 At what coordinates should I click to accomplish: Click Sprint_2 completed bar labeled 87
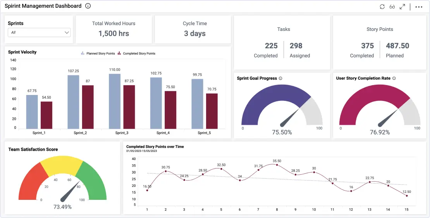(88, 107)
